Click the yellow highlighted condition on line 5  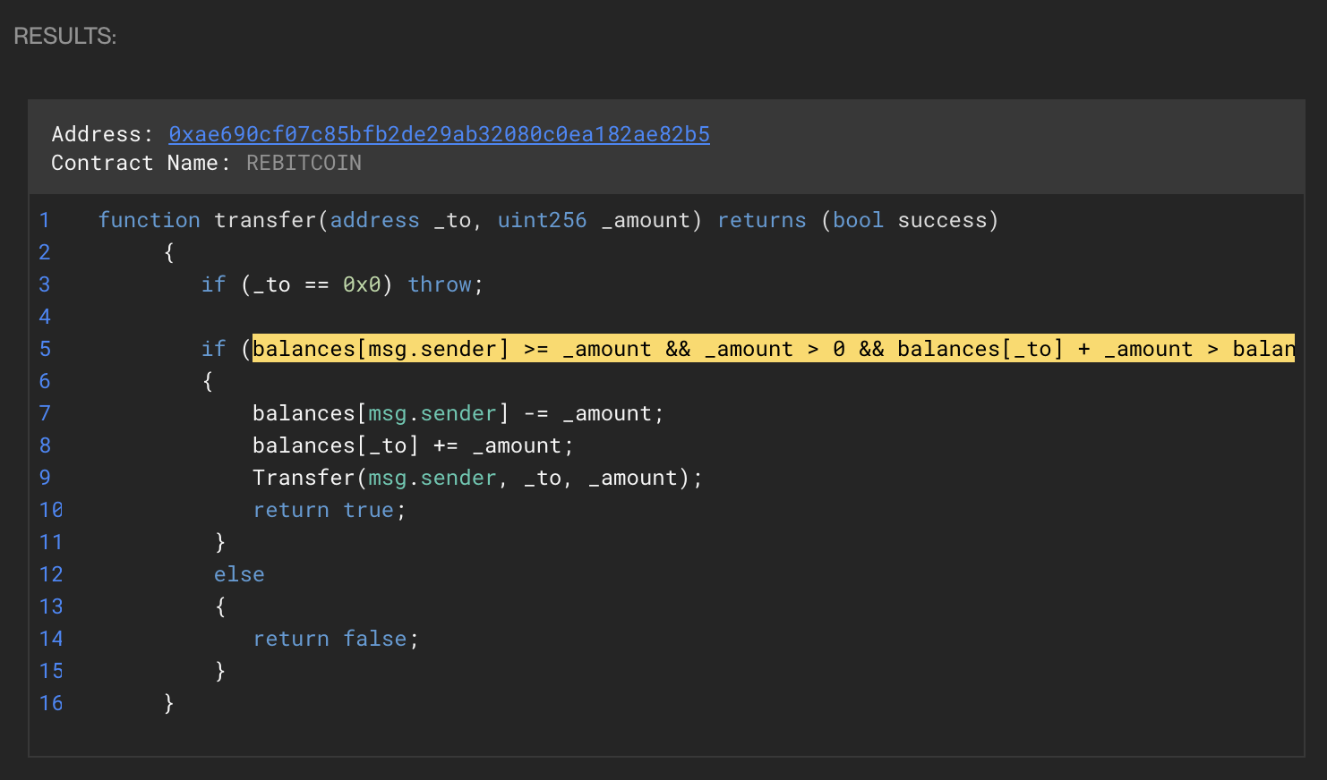772,349
